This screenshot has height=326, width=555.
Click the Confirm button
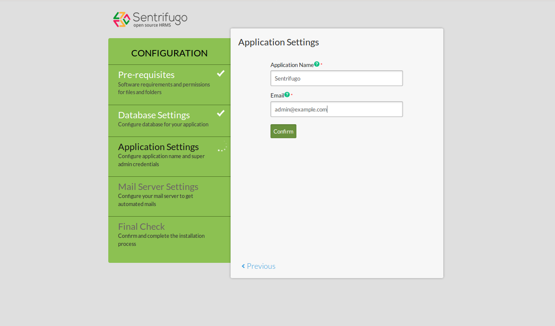(x=283, y=131)
